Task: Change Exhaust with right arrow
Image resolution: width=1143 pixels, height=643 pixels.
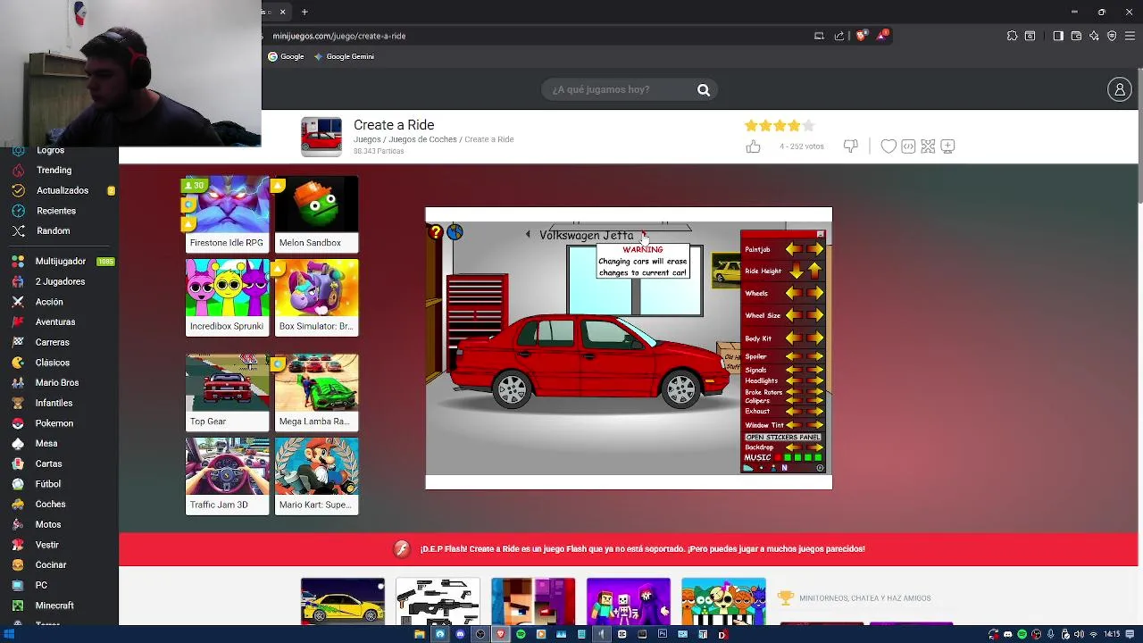Action: click(815, 412)
